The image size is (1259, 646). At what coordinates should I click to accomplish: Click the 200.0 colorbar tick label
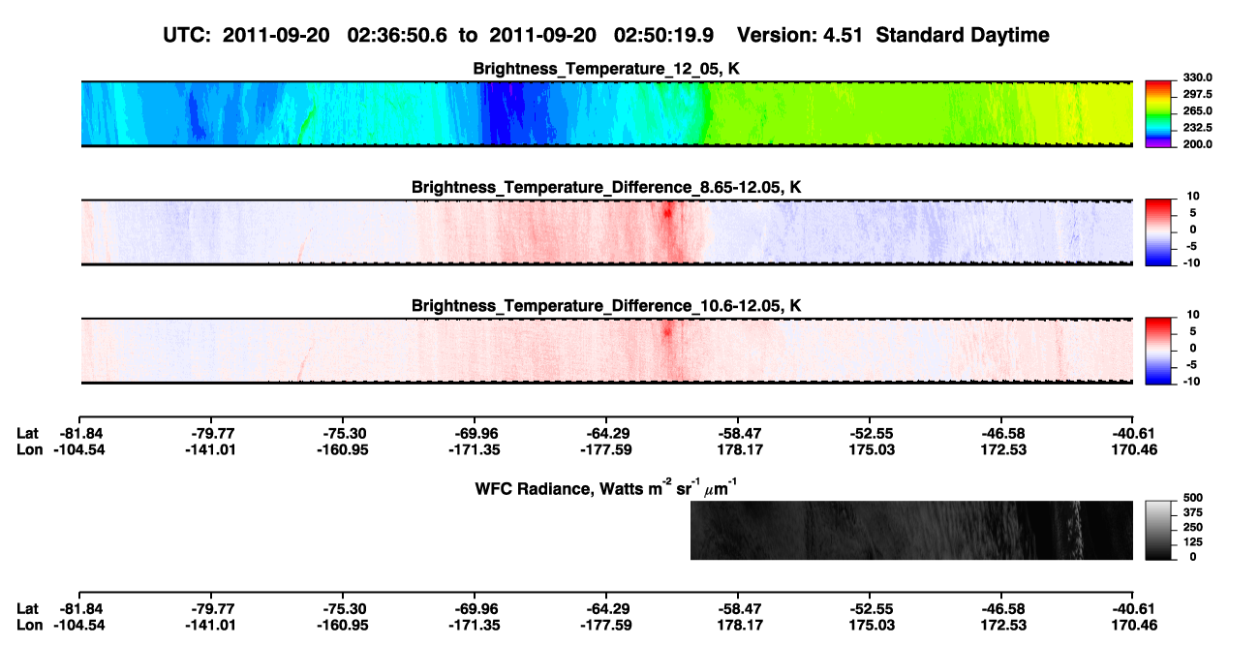coord(1198,144)
